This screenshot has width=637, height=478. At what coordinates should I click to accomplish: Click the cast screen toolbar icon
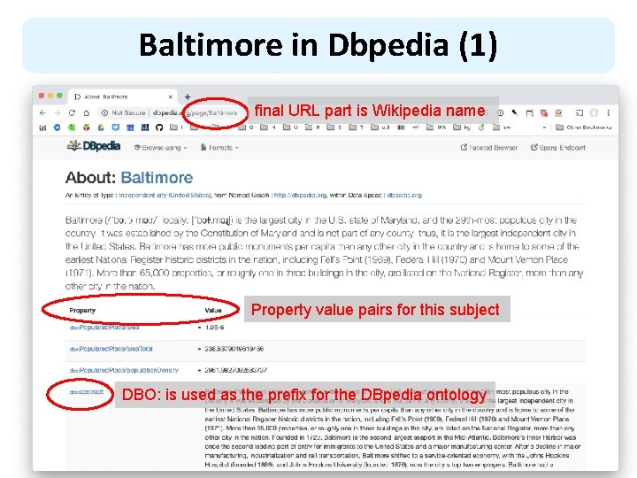click(x=579, y=112)
